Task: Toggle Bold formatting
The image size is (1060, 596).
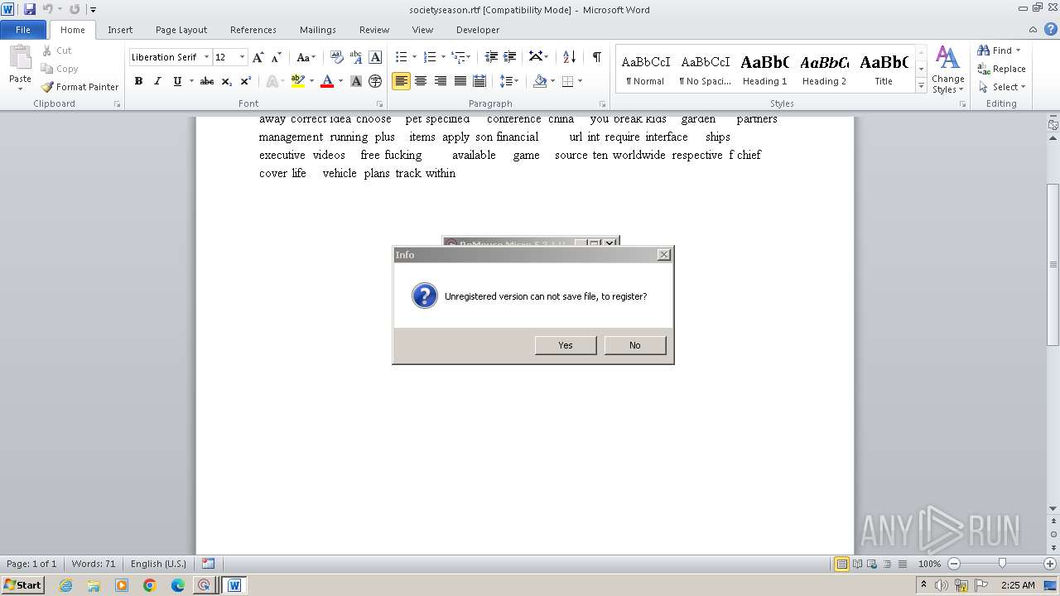Action: click(x=138, y=81)
